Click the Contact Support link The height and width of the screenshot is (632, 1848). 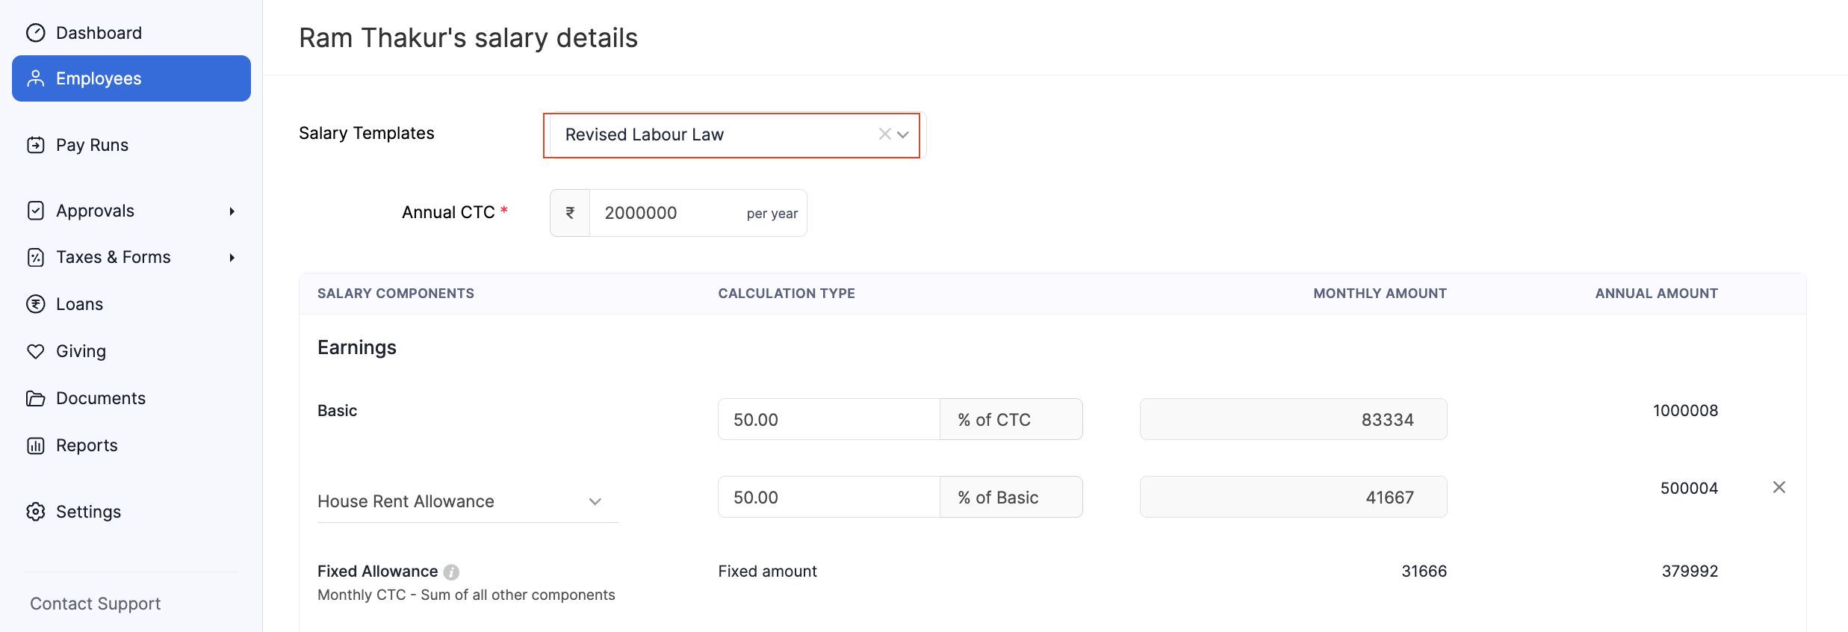point(95,603)
